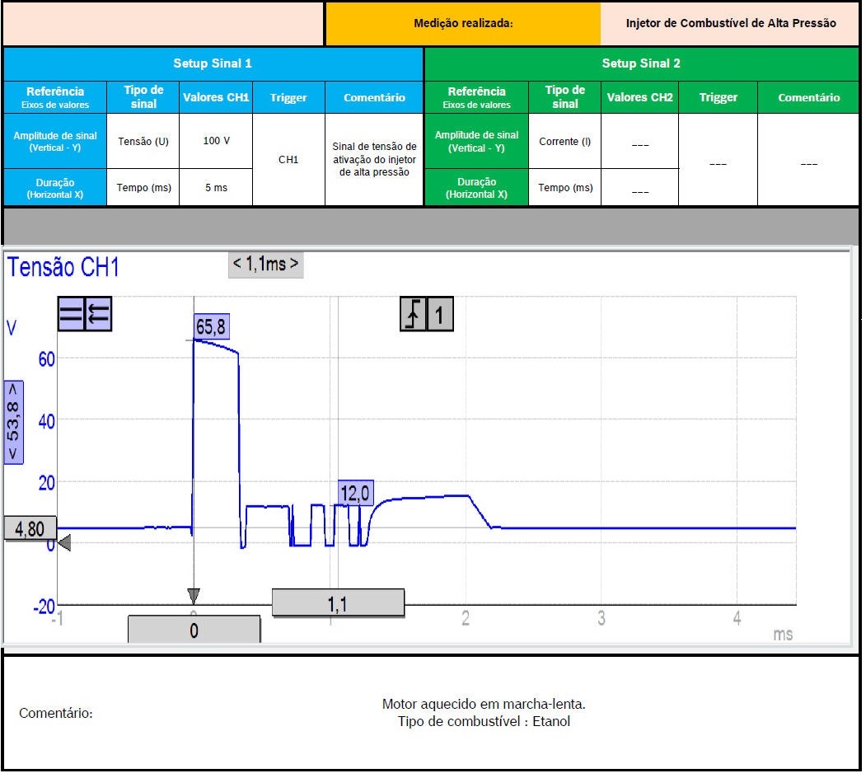Screen dimensions: 866x778
Task: Click the Setup Sinal 1 header
Action: [213, 63]
